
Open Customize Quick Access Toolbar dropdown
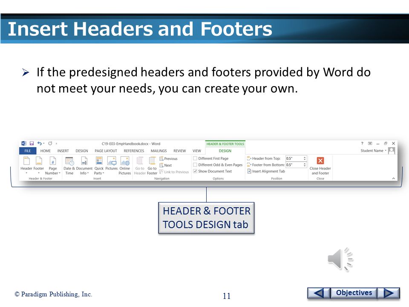point(56,144)
